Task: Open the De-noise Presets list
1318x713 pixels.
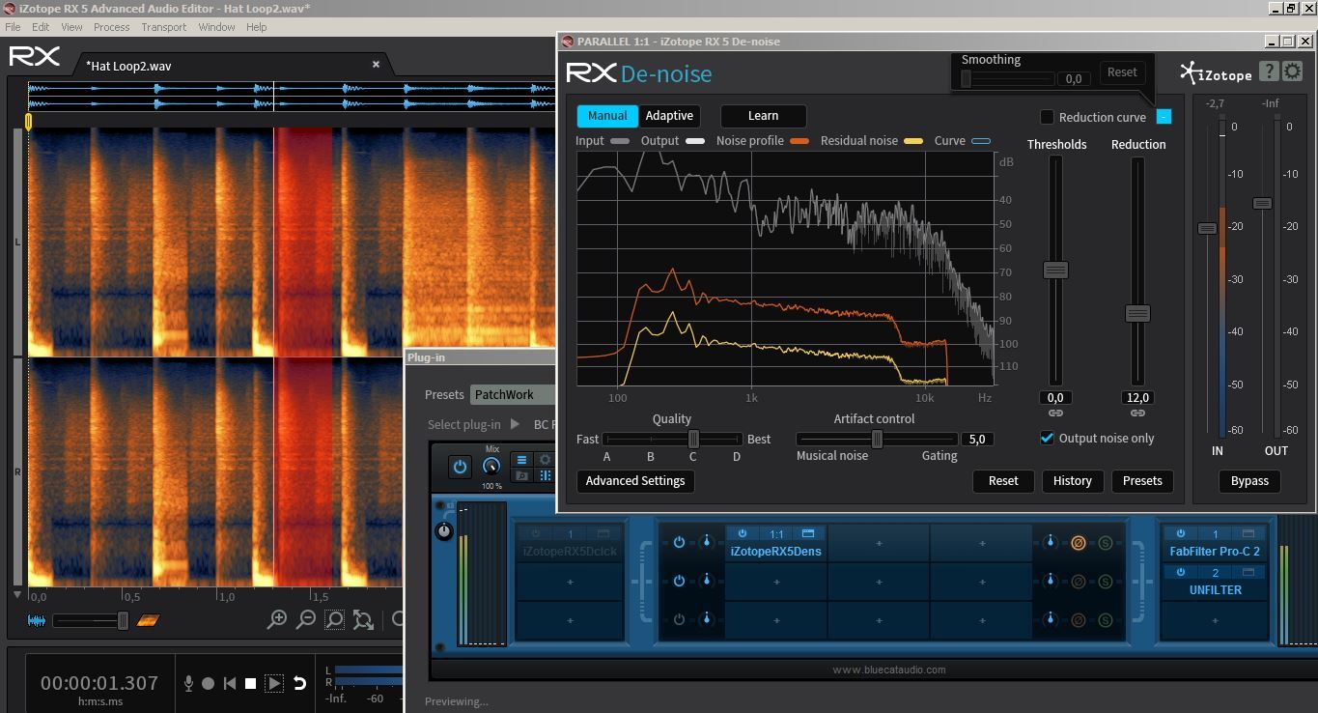Action: 1142,481
